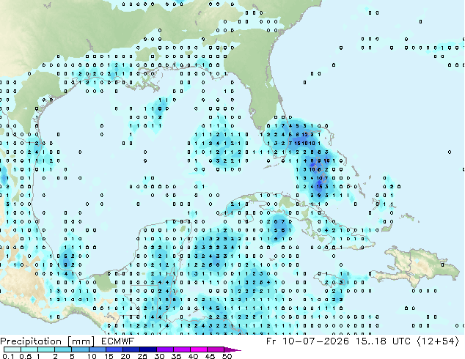This screenshot has height=359, width=465.
Task: Click the "[mm]" unit label
Action: point(81,341)
